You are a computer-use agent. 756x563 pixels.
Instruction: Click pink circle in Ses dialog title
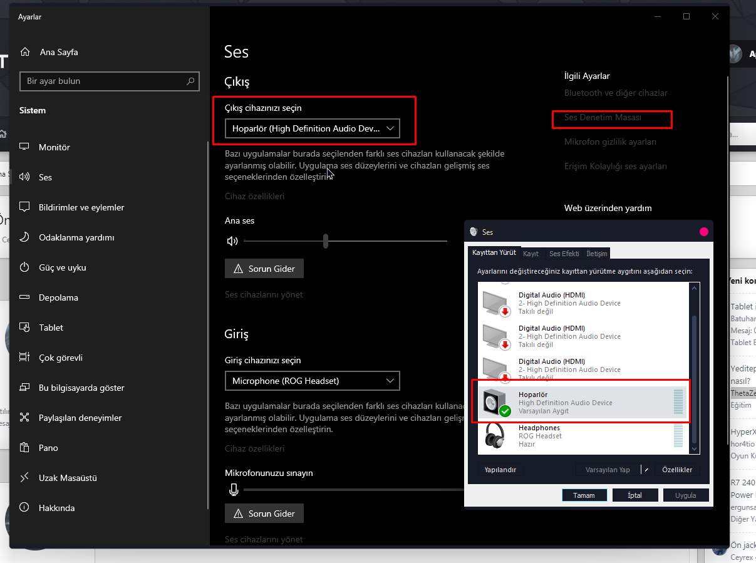[x=703, y=232]
